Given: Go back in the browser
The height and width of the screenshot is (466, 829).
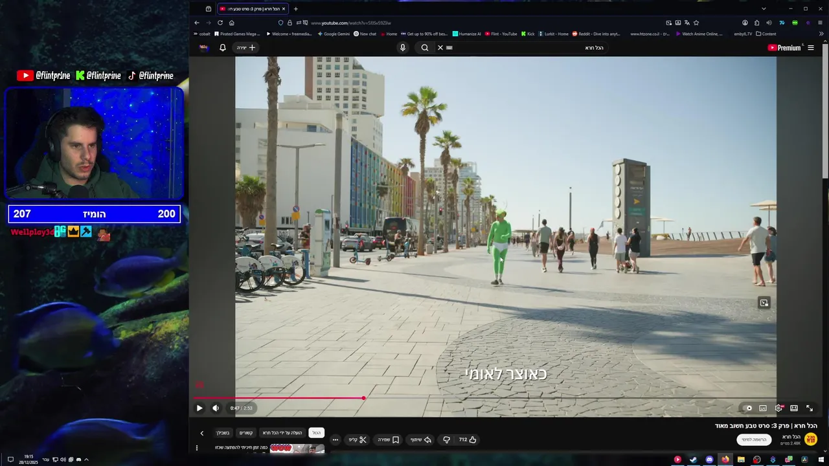Looking at the screenshot, I should 197,23.
